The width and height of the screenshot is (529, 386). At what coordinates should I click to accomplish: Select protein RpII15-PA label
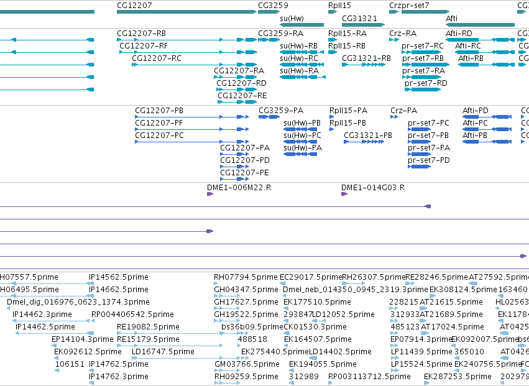click(x=349, y=111)
